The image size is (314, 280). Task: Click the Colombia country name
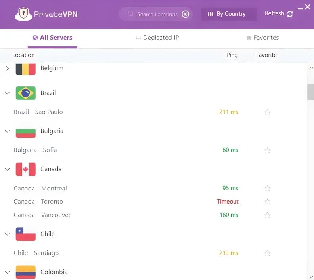click(x=54, y=272)
